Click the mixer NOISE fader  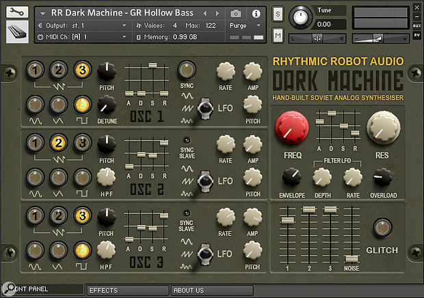352,259
